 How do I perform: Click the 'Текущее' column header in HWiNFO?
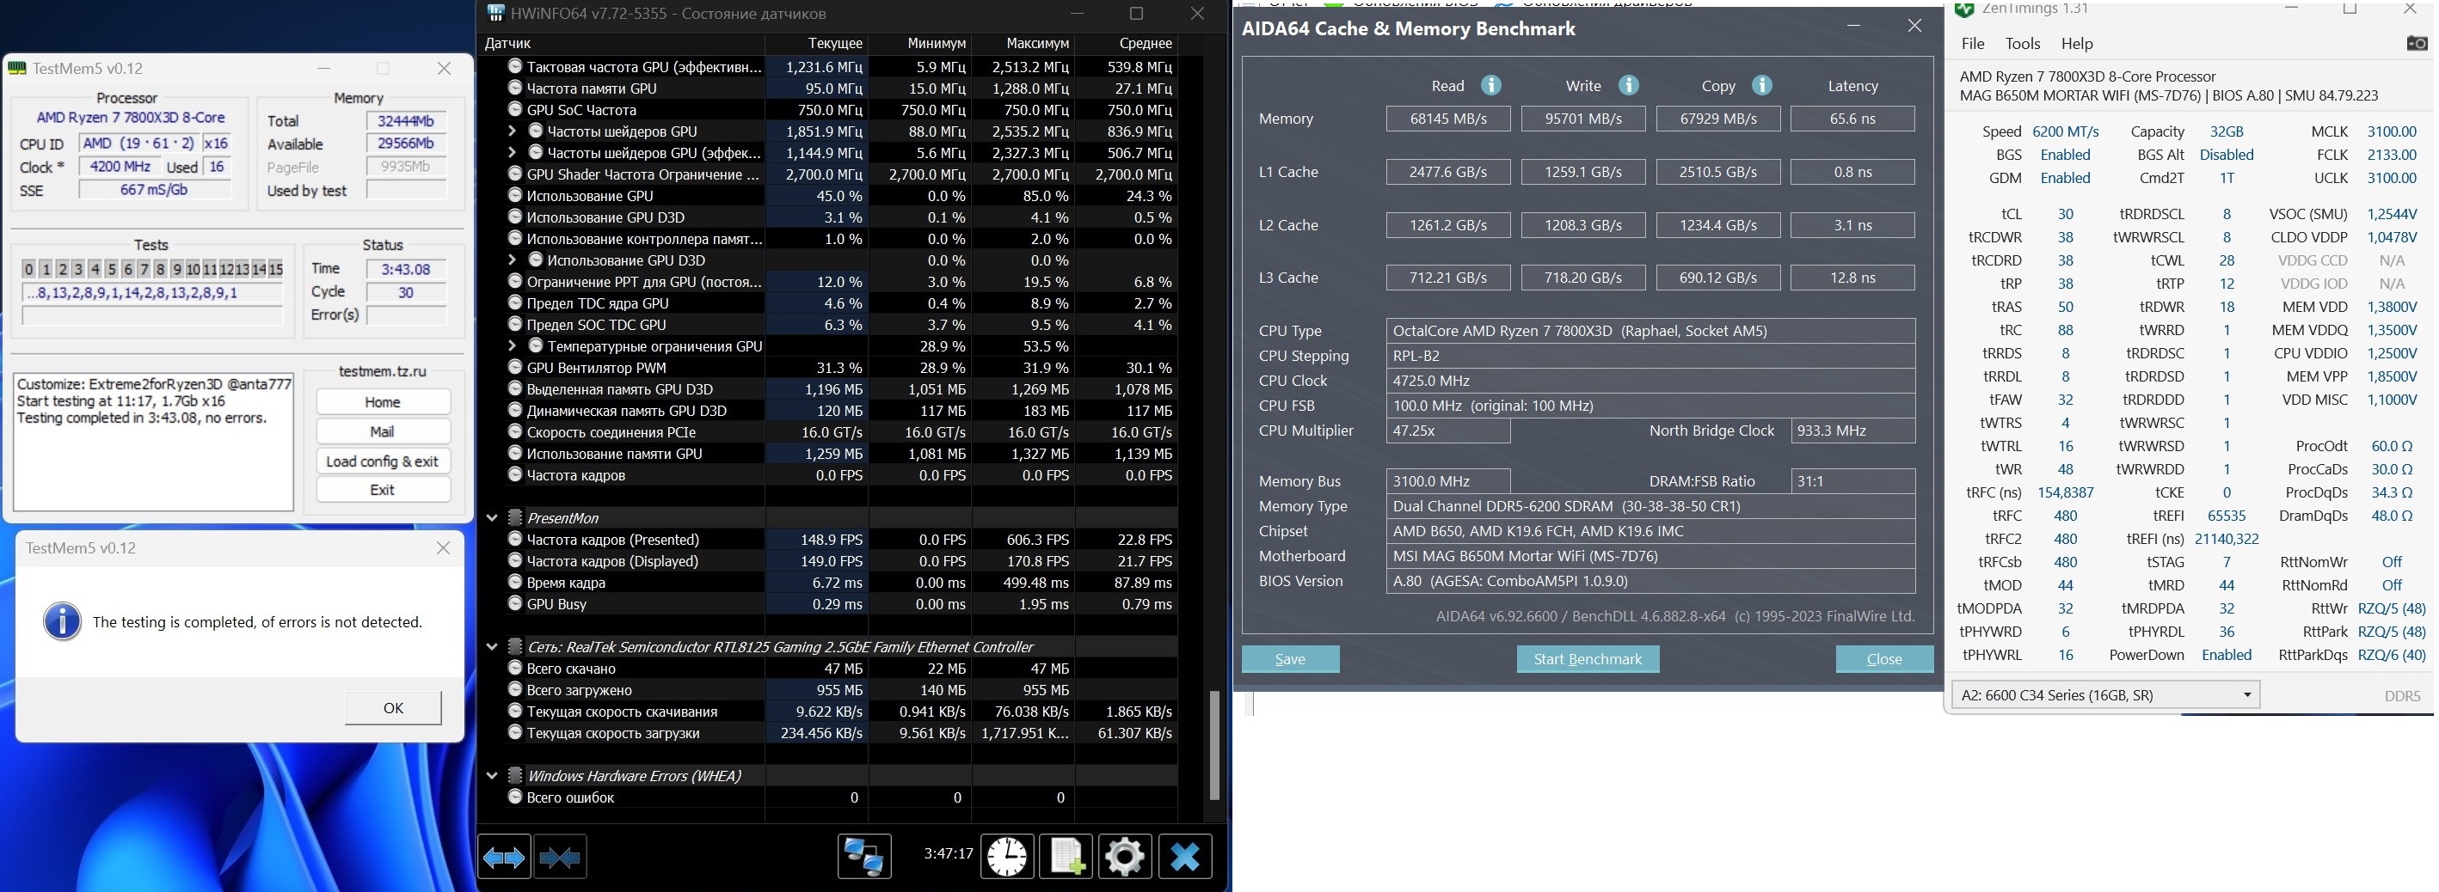pyautogui.click(x=816, y=44)
